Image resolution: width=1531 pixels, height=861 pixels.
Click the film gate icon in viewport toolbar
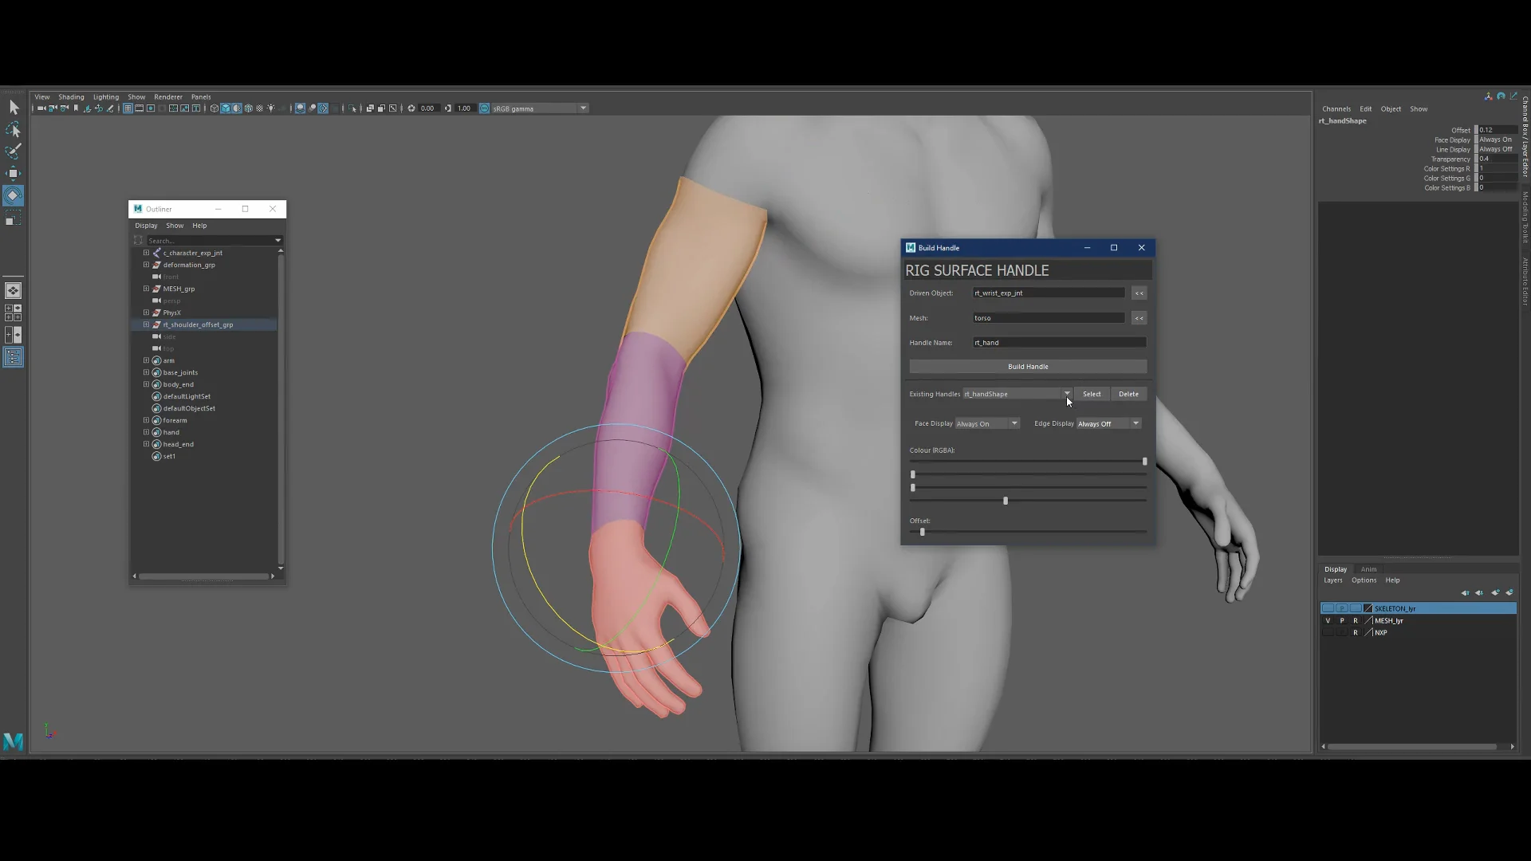[x=139, y=108]
